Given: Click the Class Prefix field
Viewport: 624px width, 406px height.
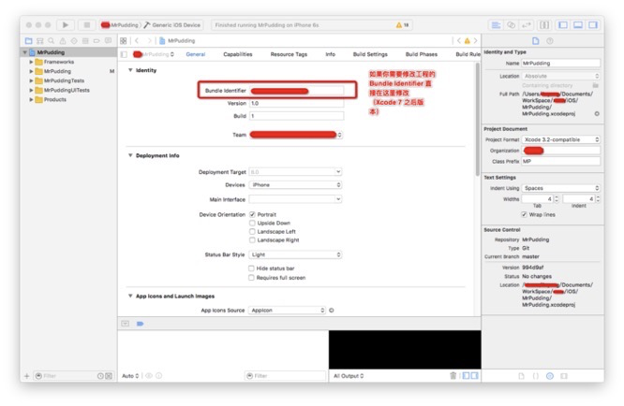Looking at the screenshot, I should click(x=560, y=161).
